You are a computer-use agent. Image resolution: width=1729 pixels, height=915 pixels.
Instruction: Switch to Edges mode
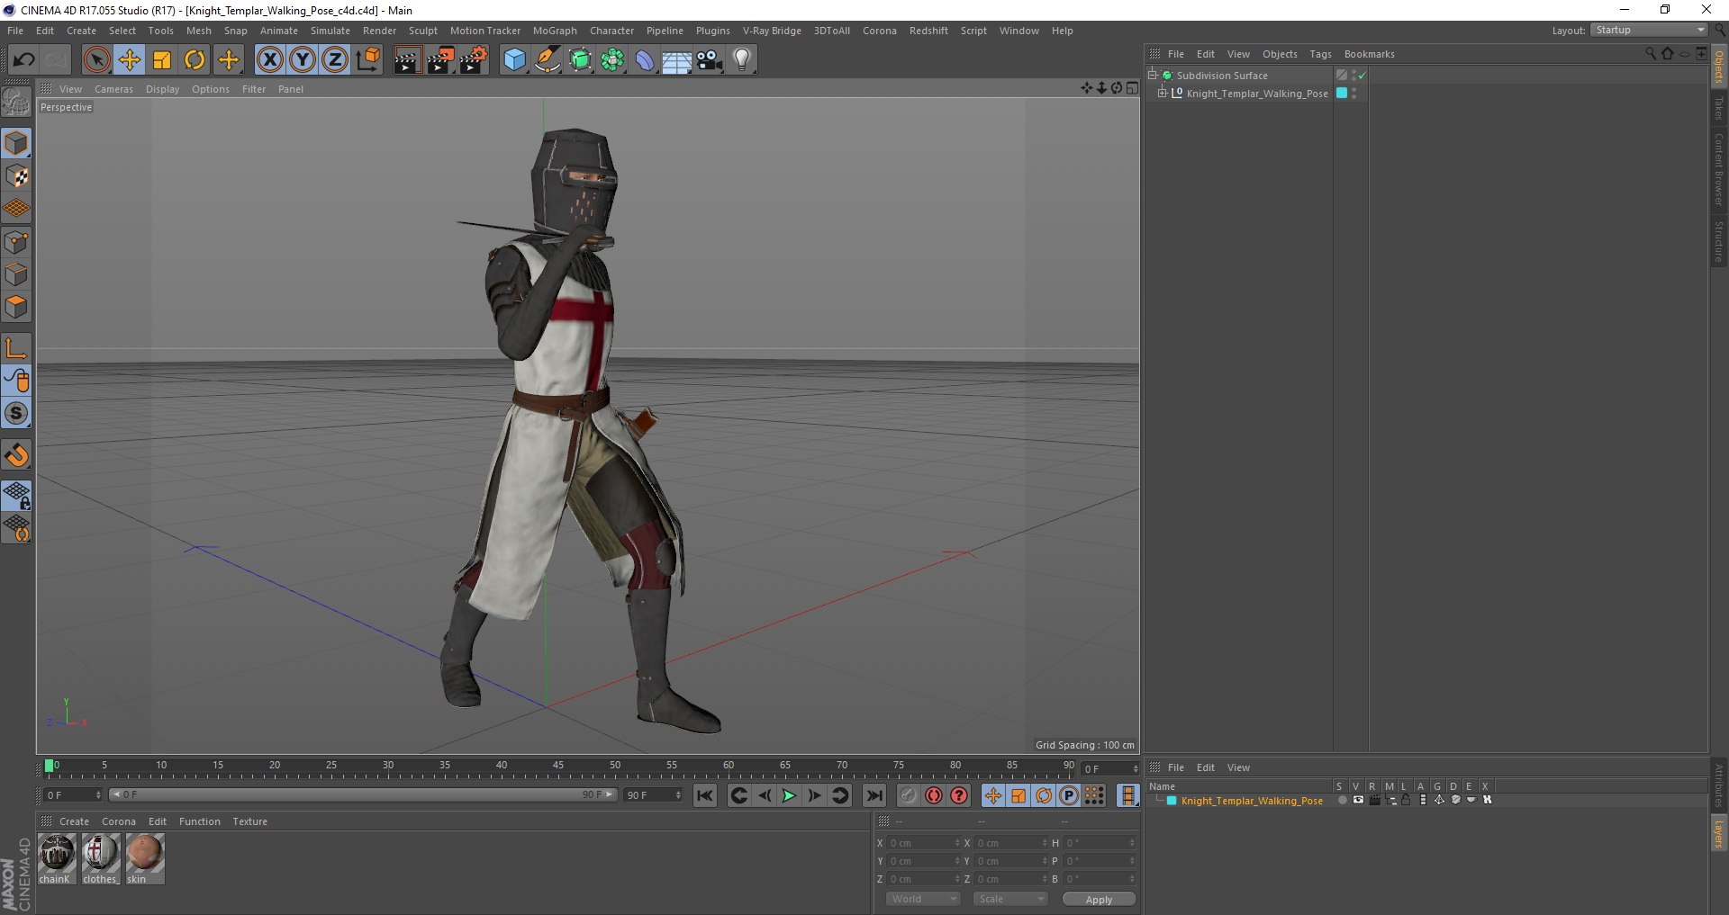tap(16, 274)
